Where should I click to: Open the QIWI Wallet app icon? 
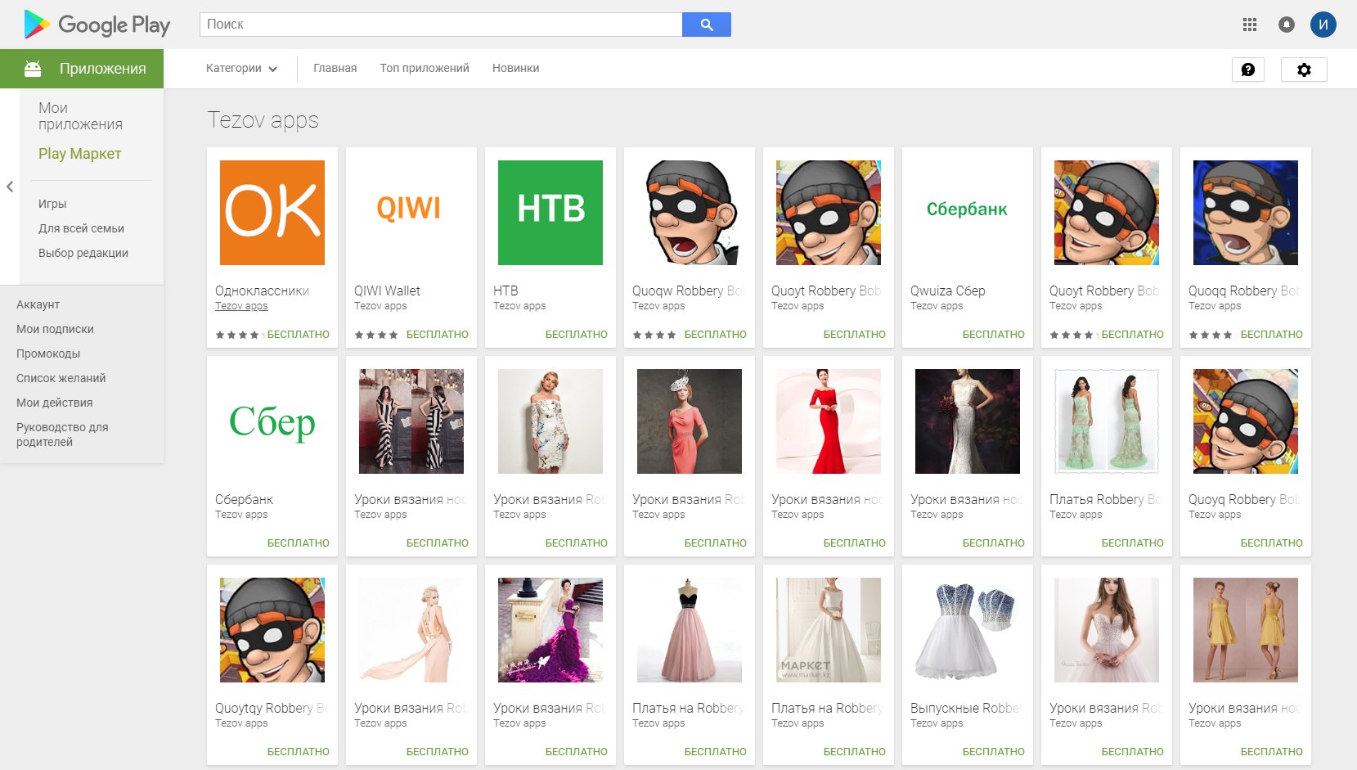(x=411, y=213)
